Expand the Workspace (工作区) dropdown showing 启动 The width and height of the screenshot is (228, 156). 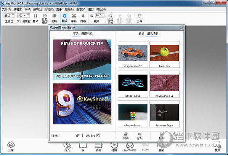9,15
